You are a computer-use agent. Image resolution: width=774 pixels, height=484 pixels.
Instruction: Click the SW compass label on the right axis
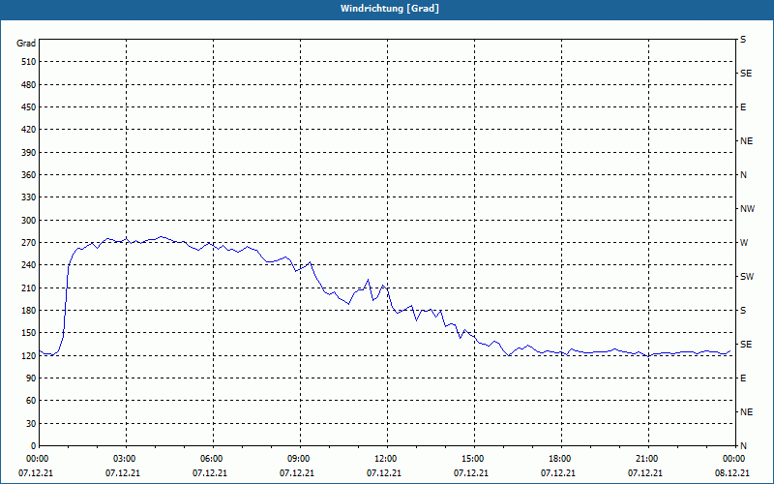coord(747,277)
